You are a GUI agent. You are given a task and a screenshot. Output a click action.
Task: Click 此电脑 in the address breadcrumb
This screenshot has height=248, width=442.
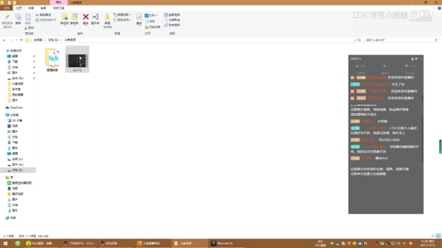click(38, 40)
